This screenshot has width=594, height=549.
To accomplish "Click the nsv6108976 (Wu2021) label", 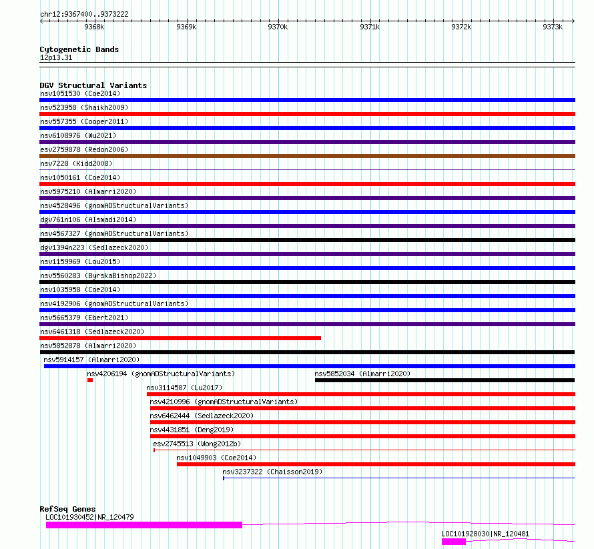I will coord(78,135).
